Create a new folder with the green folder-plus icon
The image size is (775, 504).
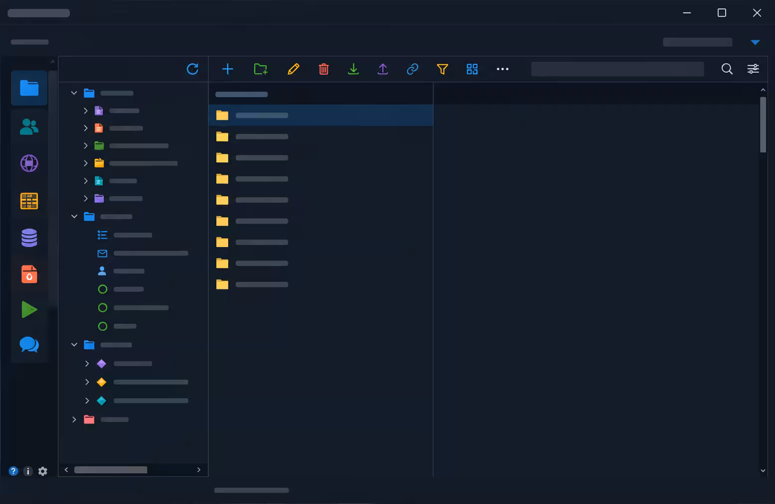pyautogui.click(x=260, y=69)
